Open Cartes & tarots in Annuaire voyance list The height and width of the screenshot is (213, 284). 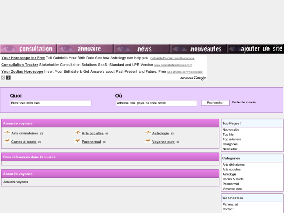point(24,142)
